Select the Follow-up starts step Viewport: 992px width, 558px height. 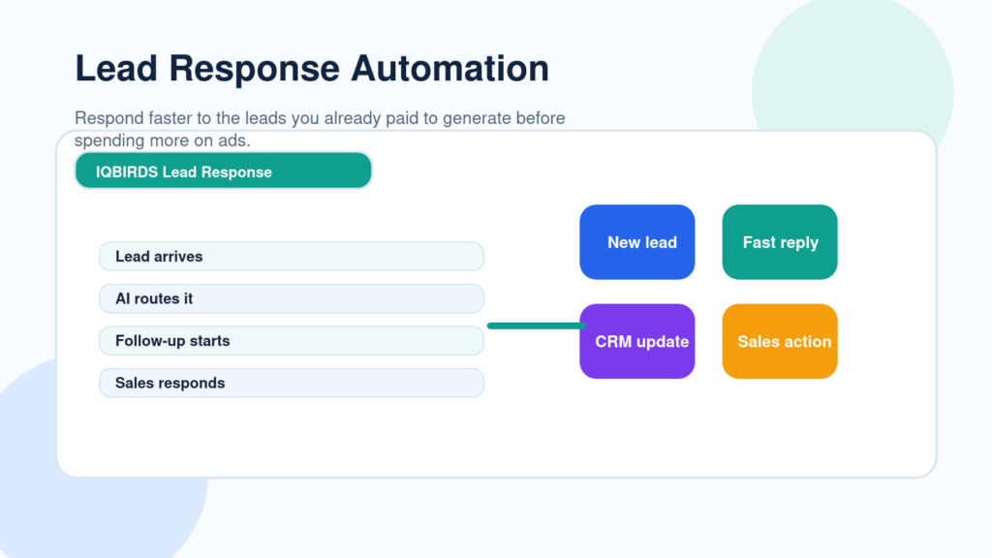click(292, 341)
